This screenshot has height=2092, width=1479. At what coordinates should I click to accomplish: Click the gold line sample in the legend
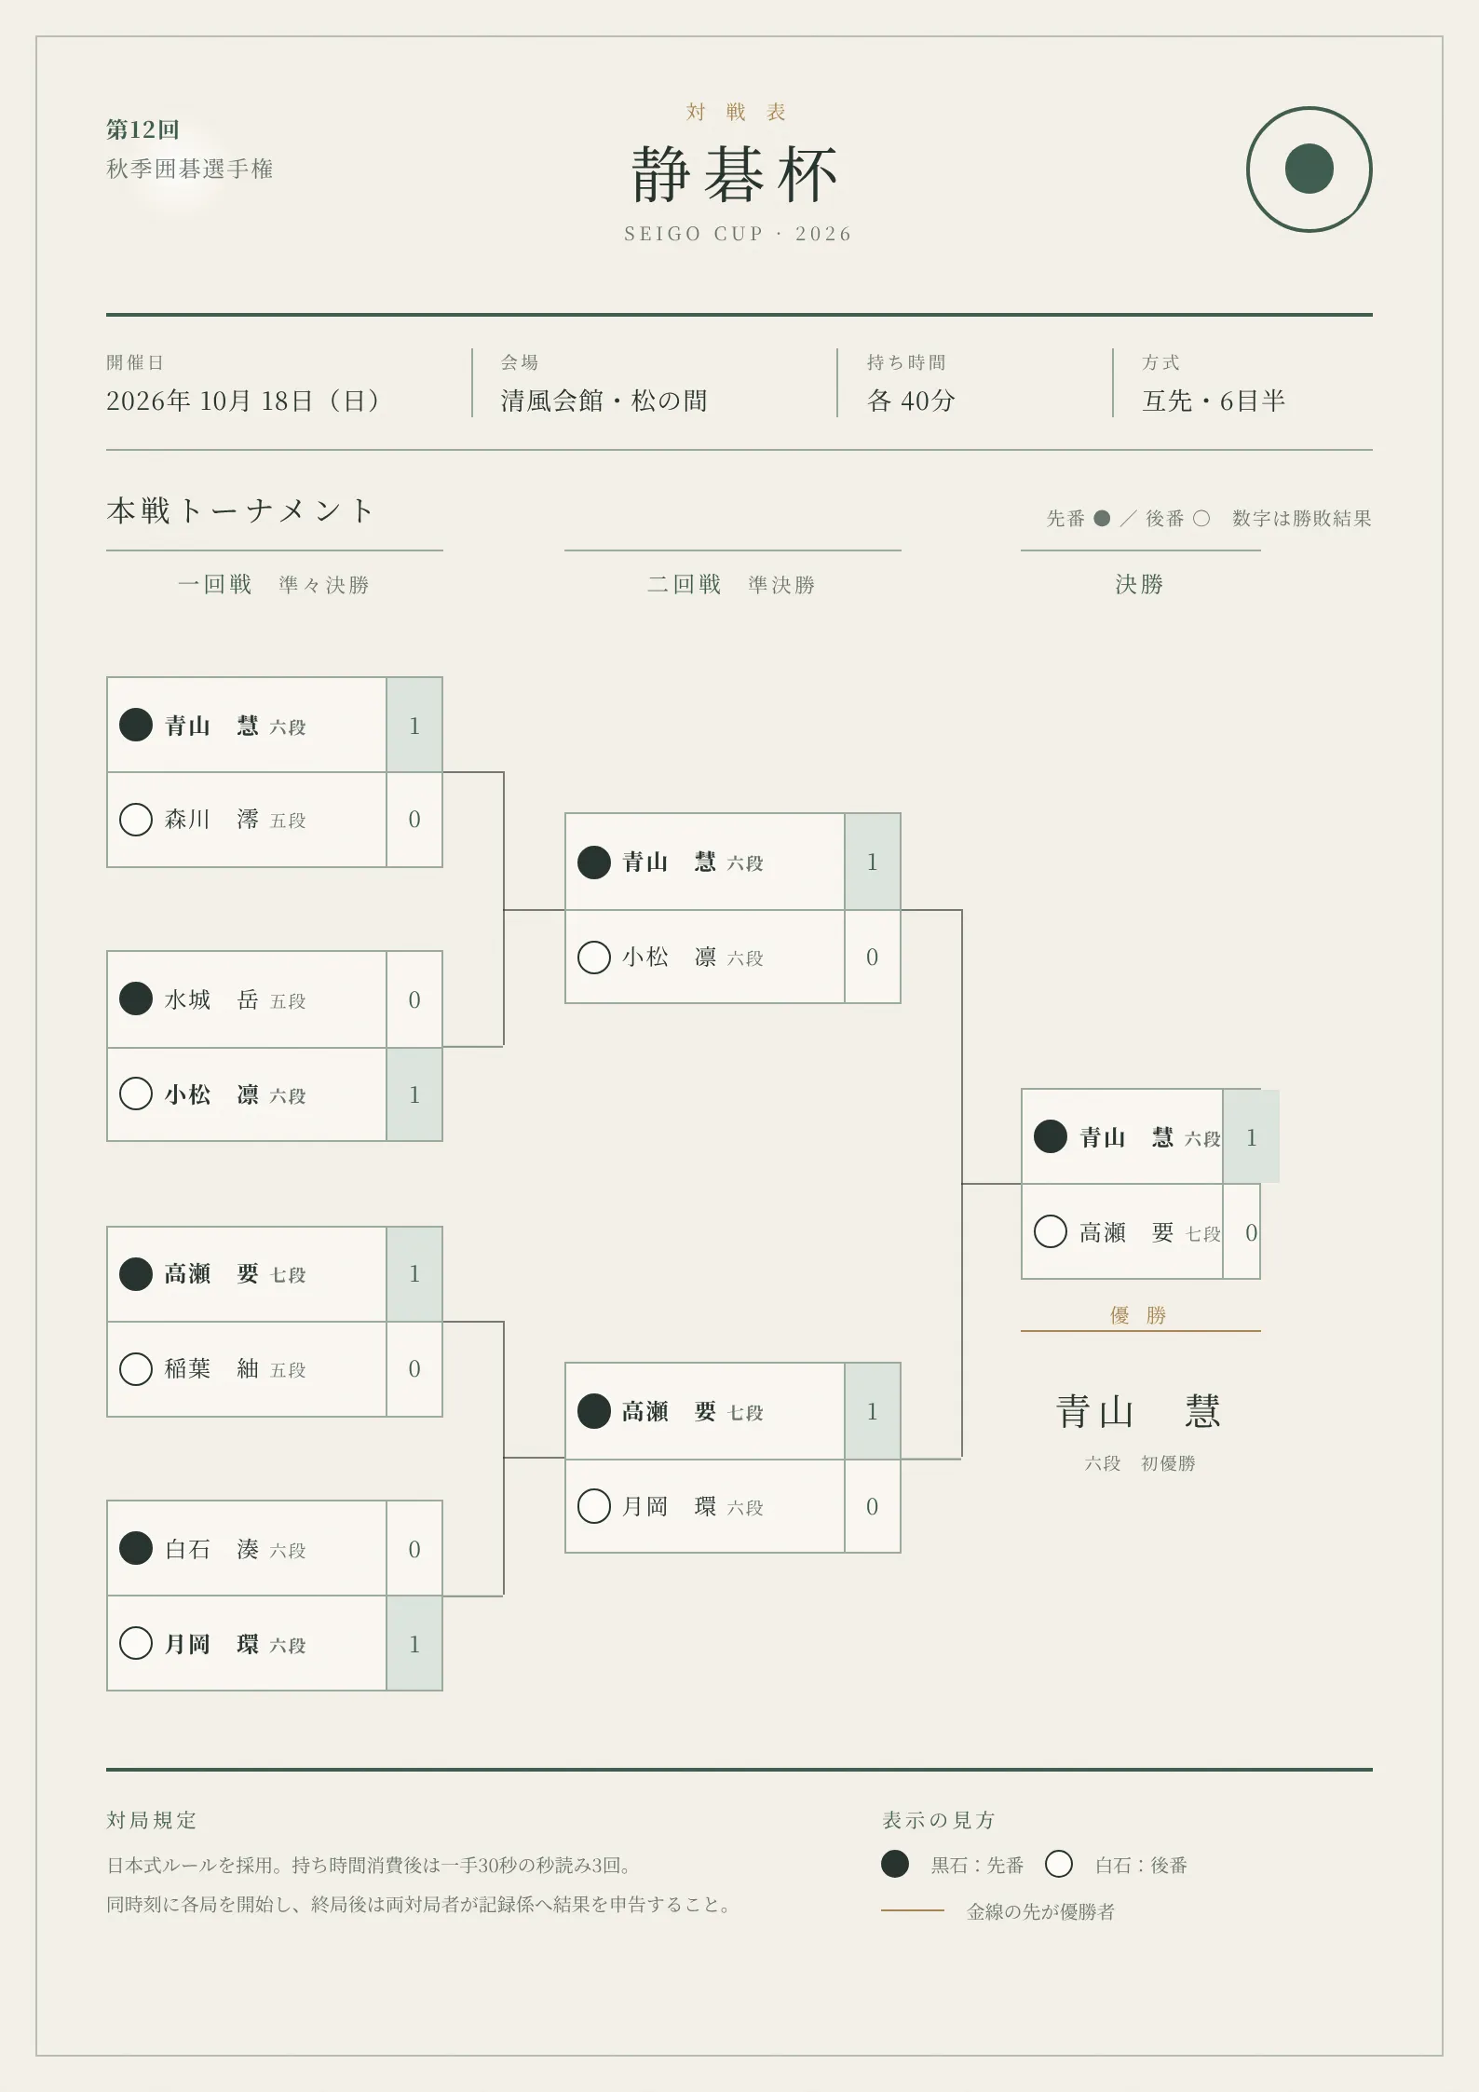tap(913, 1910)
